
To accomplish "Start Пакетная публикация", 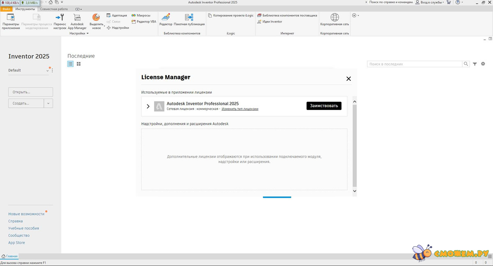I will coord(189,20).
